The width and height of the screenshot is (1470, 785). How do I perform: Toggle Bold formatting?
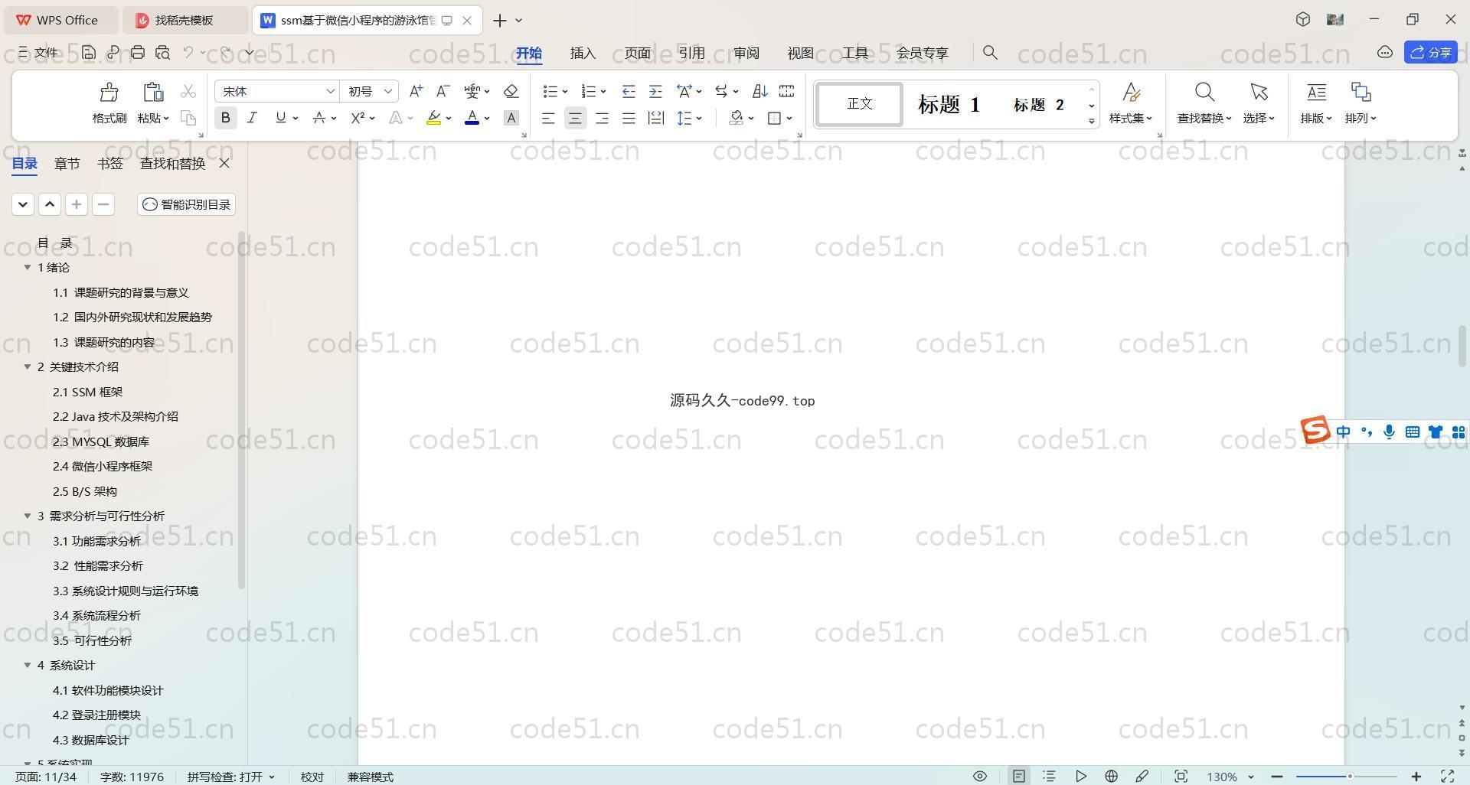click(x=225, y=118)
